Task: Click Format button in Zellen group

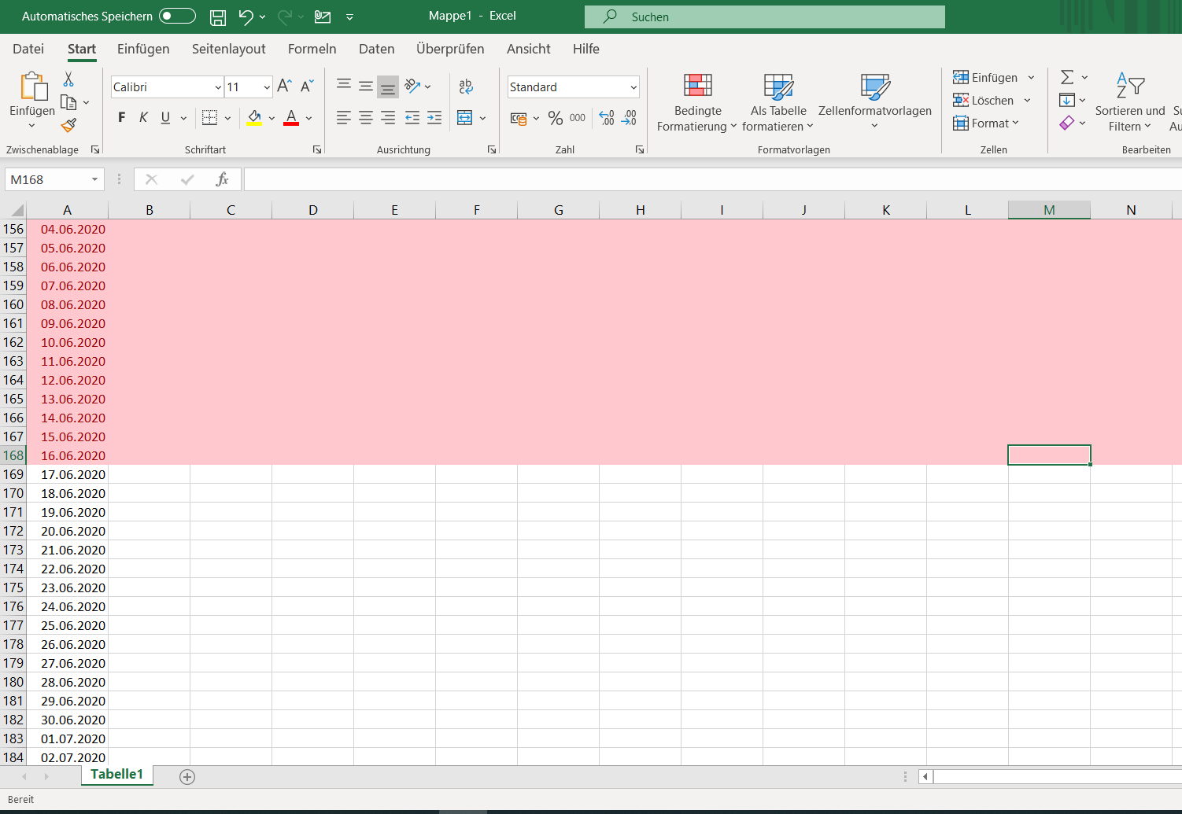Action: [986, 123]
